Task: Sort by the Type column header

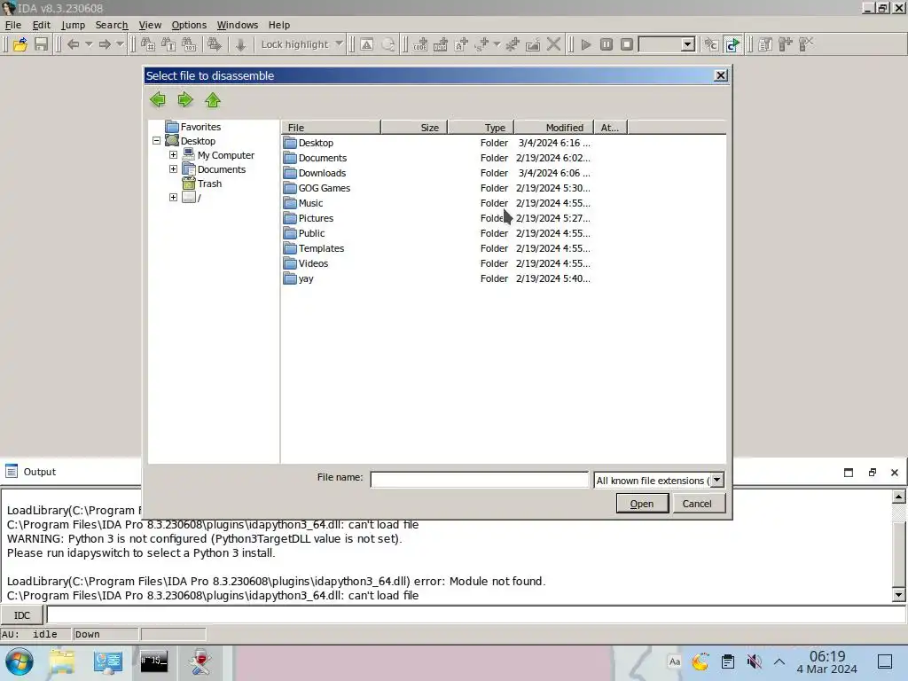Action: (481, 128)
